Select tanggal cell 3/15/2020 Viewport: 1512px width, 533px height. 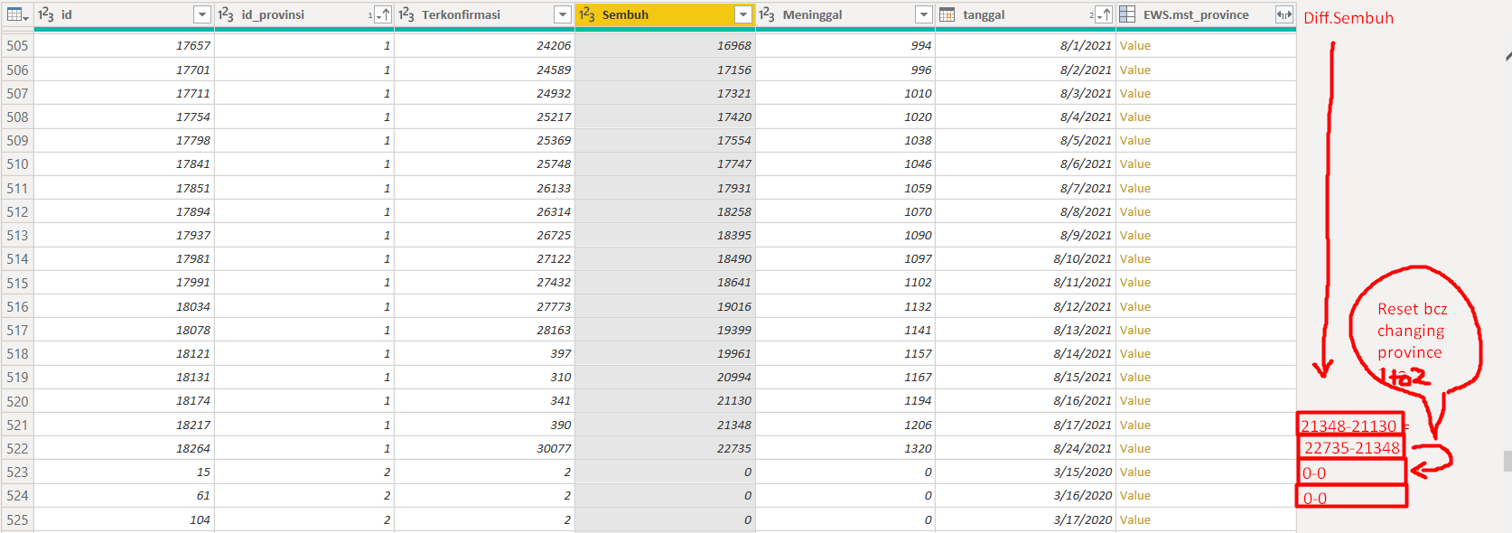click(1025, 472)
